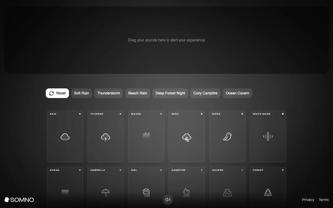333x208 pixels.
Task: Click the White Noise waveform icon
Action: pyautogui.click(x=268, y=136)
